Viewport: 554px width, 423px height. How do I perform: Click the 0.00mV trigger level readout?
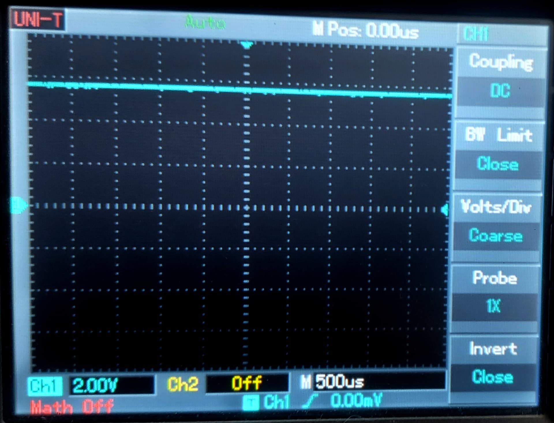click(356, 400)
